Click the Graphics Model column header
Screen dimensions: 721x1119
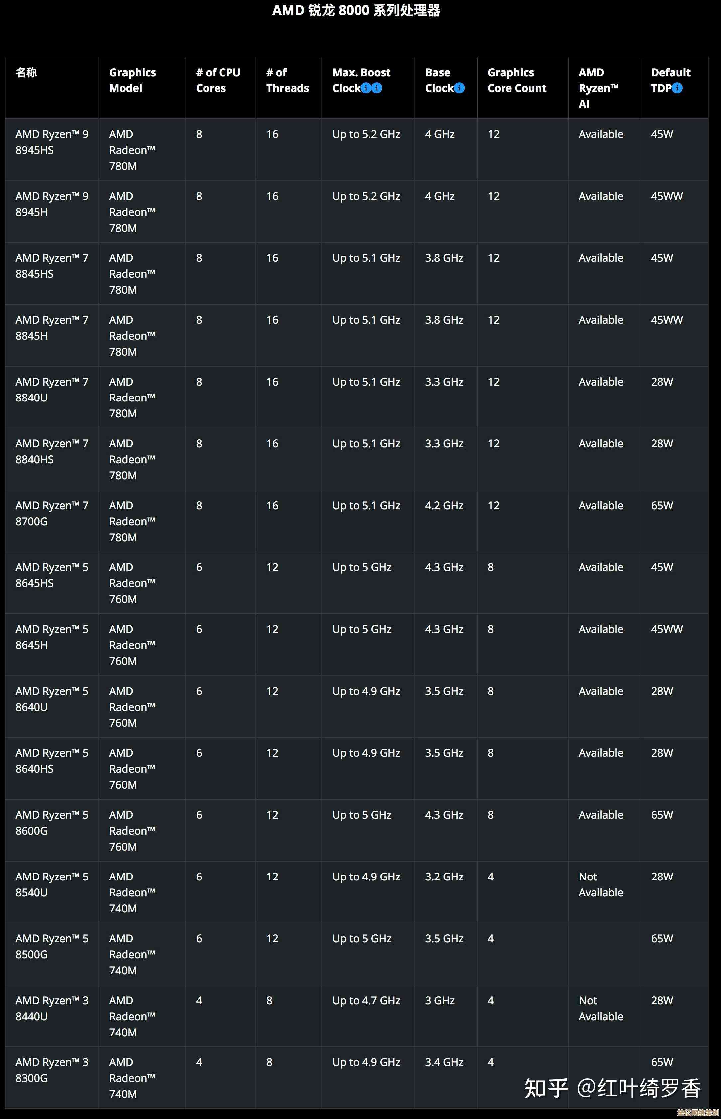(x=132, y=80)
